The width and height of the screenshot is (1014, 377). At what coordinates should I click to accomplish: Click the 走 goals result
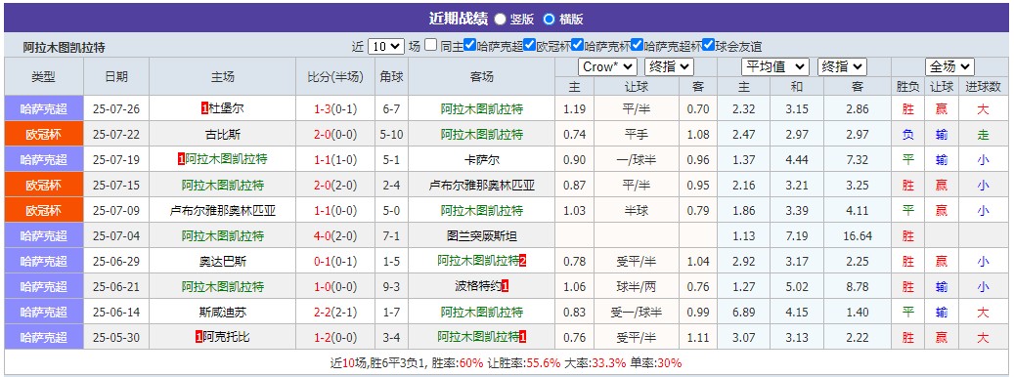(x=983, y=134)
